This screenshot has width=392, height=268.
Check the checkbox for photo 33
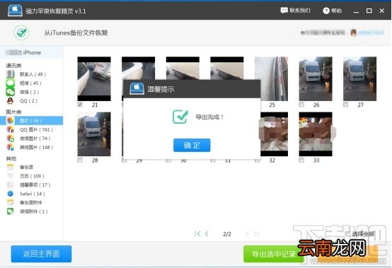coord(301,160)
